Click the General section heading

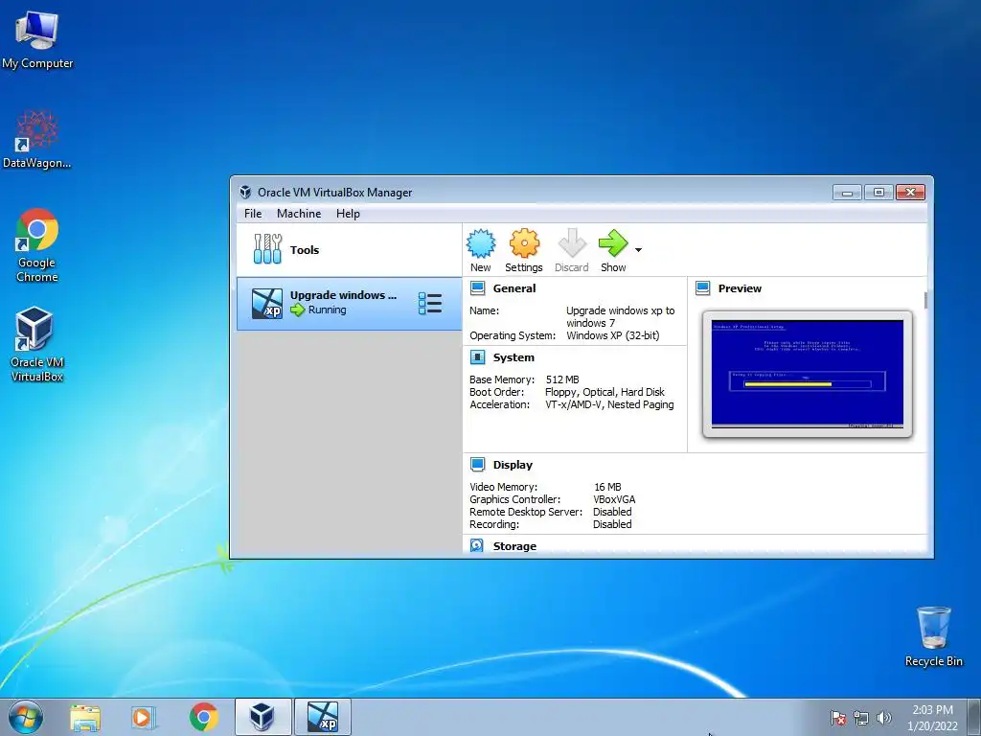coord(514,288)
